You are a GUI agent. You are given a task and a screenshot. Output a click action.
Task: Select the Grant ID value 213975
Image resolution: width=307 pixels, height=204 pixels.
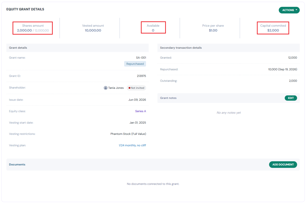[x=141, y=76]
